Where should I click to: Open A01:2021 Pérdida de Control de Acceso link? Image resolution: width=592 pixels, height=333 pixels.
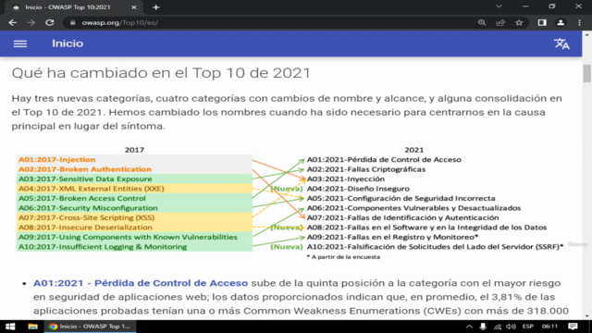click(x=141, y=283)
